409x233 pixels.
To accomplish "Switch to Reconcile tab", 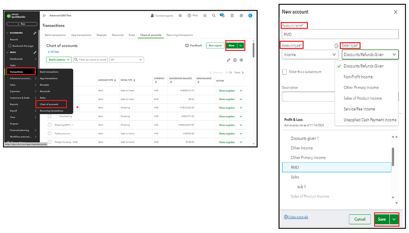I will click(x=118, y=35).
